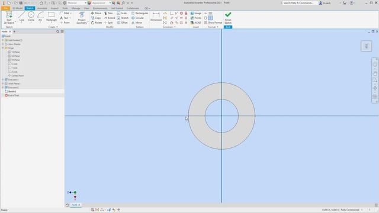This screenshot has width=379, height=213.
Task: Insert an Image
Action: [196, 13]
